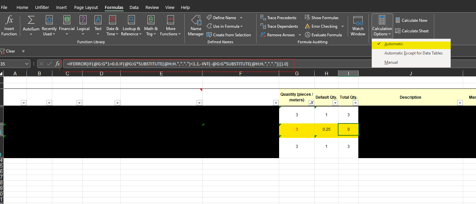Image resolution: width=476 pixels, height=204 pixels.
Task: Click Use in Formula
Action: [x=224, y=26]
